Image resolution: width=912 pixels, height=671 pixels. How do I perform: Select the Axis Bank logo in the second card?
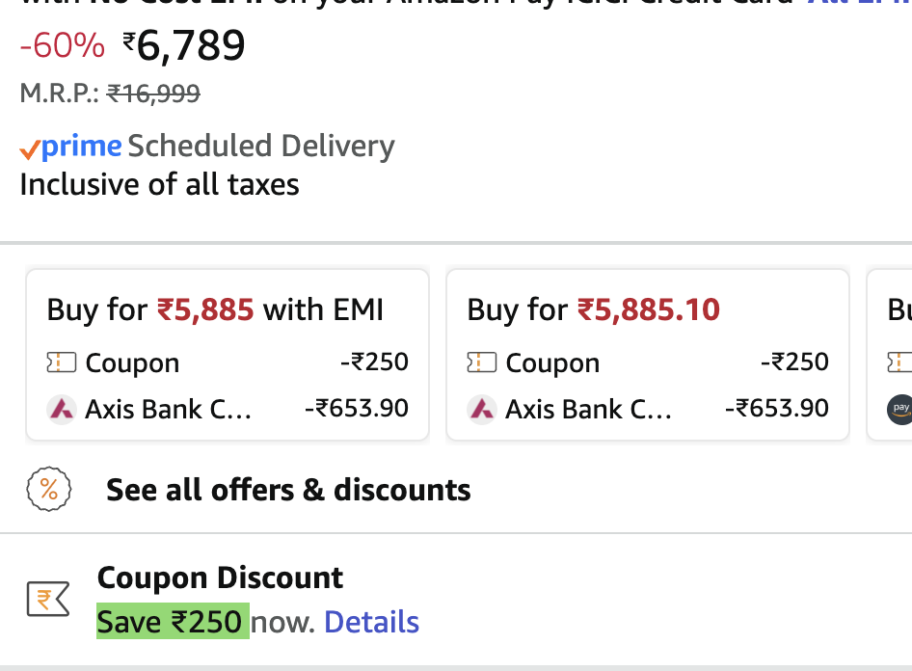point(483,408)
